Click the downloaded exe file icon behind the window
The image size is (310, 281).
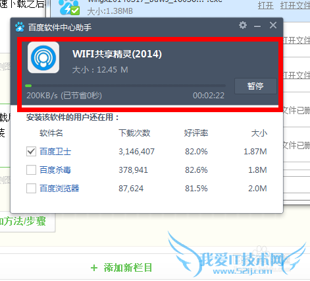click(x=69, y=7)
